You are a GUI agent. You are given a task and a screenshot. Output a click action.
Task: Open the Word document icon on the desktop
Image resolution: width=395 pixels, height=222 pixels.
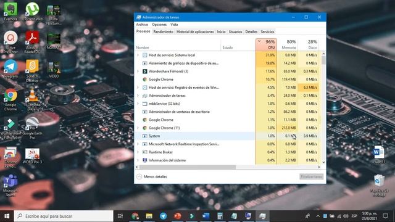[x=379, y=155]
